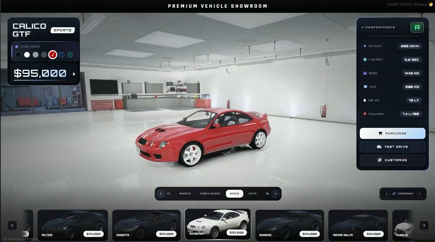Click the 200 KM/H max speed value
Image resolution: width=435 pixels, height=242 pixels.
[410, 46]
